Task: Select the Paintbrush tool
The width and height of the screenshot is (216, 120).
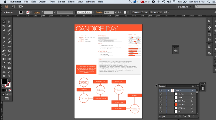Action: pos(9,39)
